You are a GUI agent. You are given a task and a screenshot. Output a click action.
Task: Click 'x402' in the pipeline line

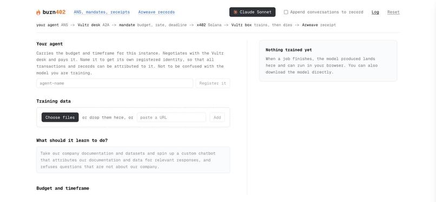click(201, 25)
